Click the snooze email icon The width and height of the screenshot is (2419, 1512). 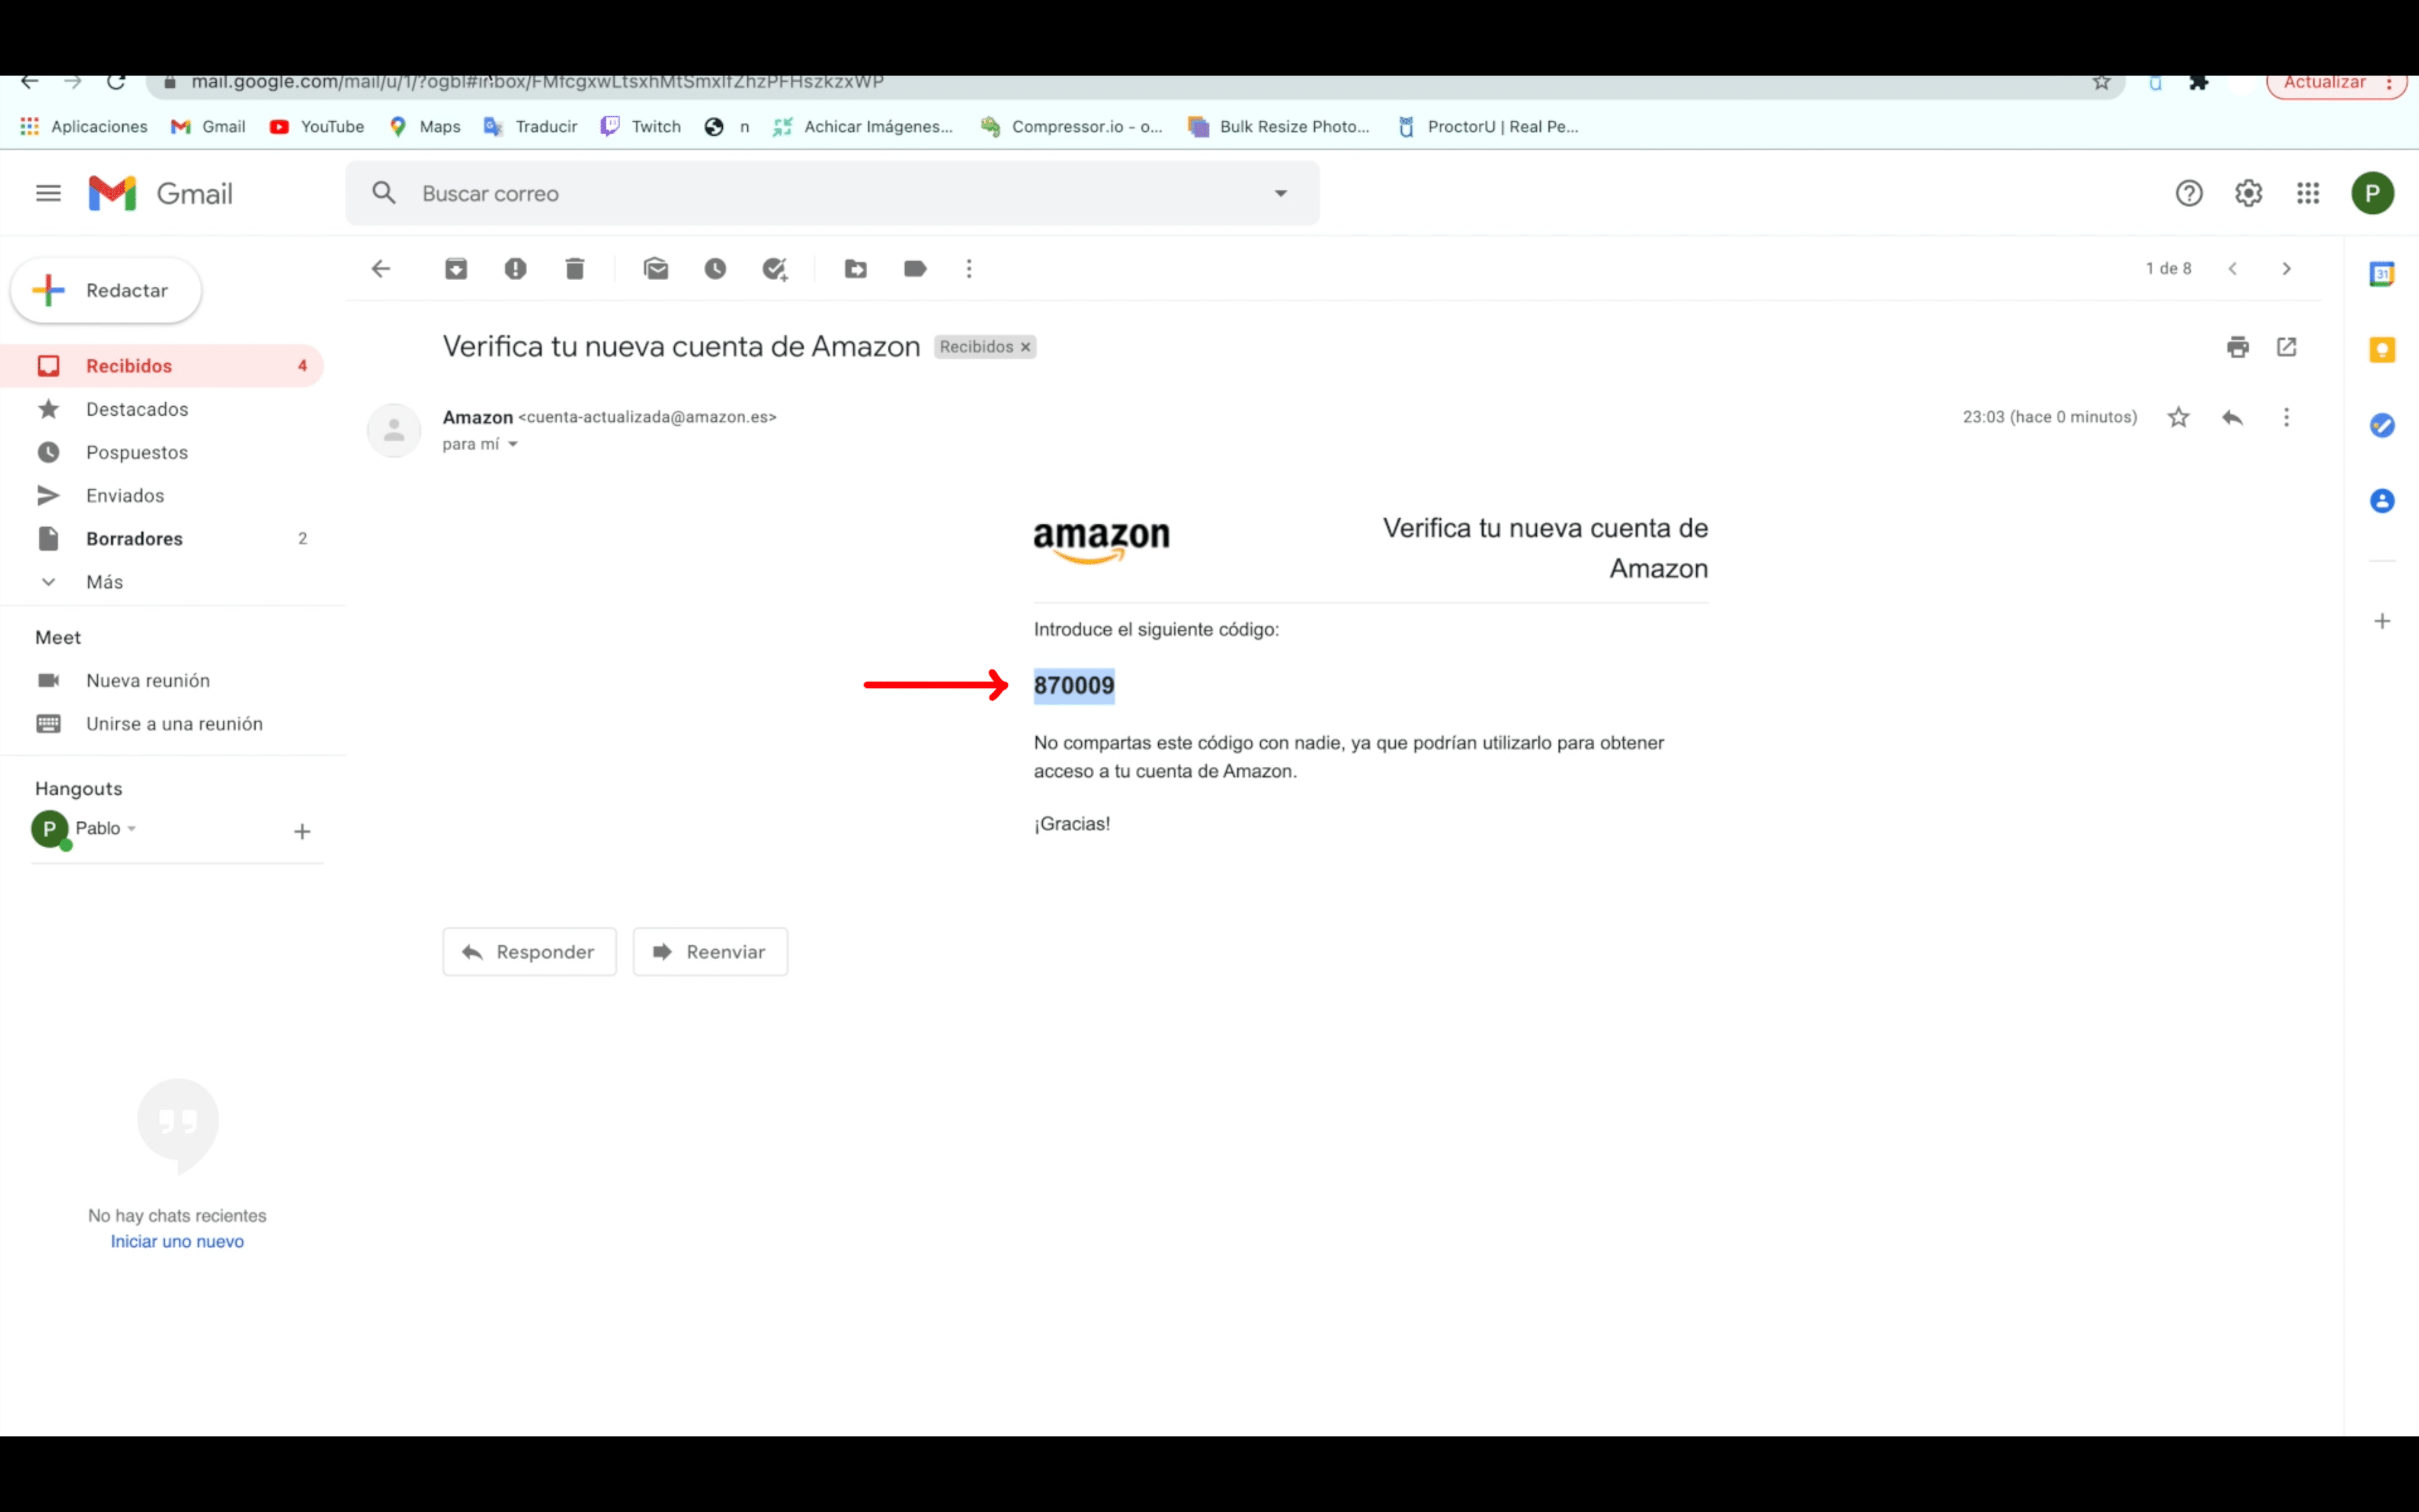[x=714, y=268]
